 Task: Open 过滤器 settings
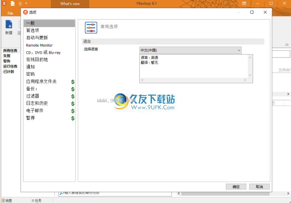click(32, 96)
